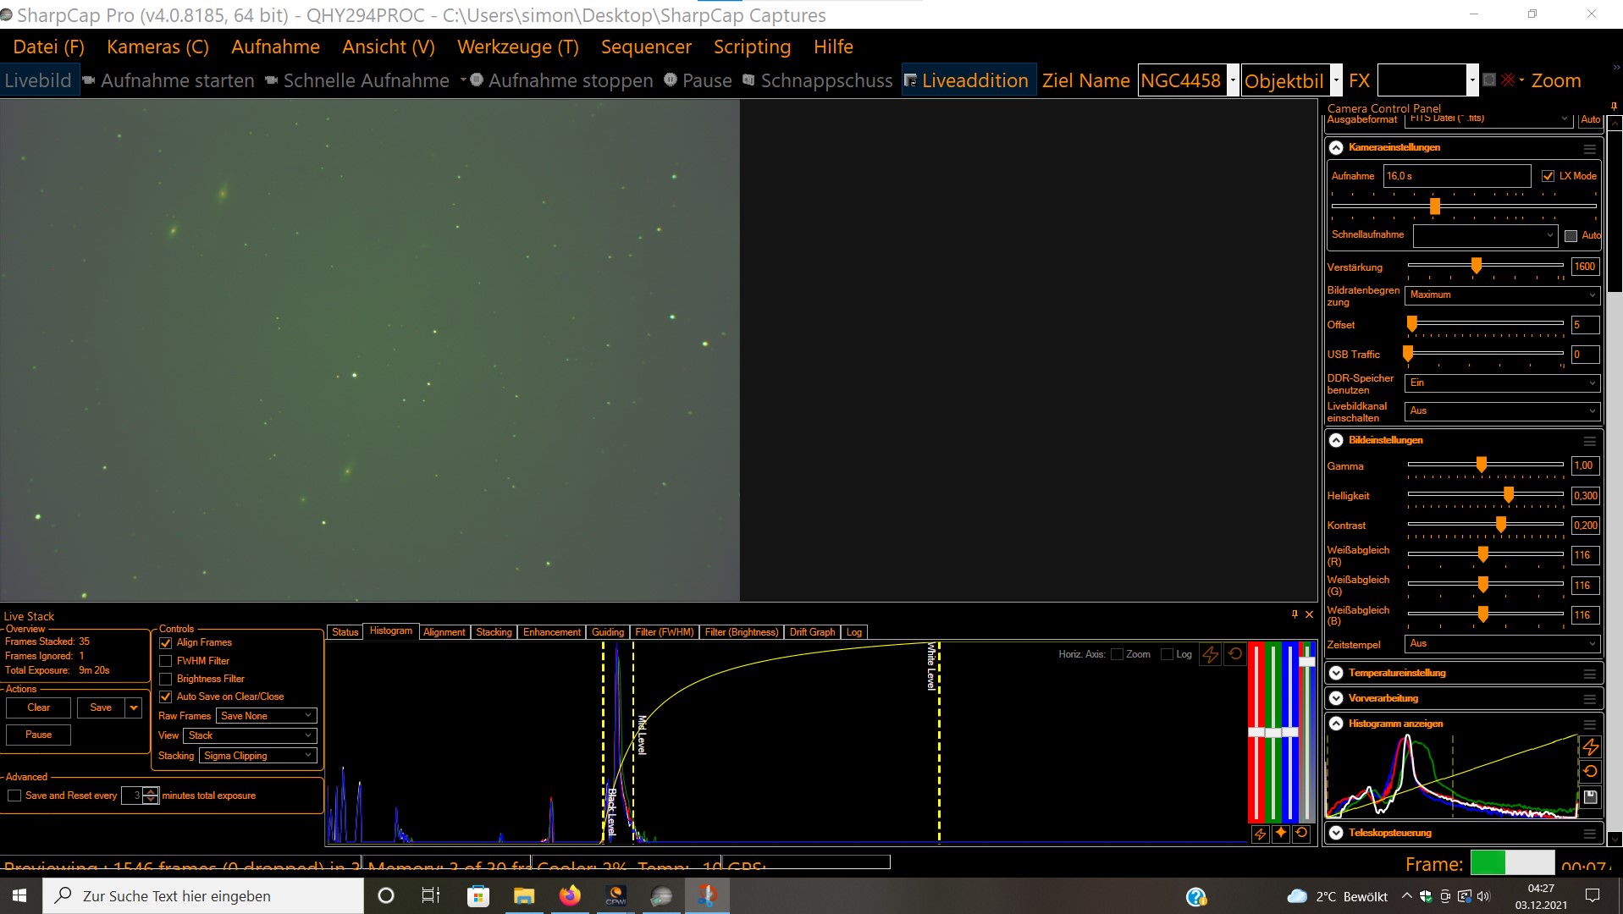Click reset icon next to Log checkbox
The width and height of the screenshot is (1623, 914).
1235,654
